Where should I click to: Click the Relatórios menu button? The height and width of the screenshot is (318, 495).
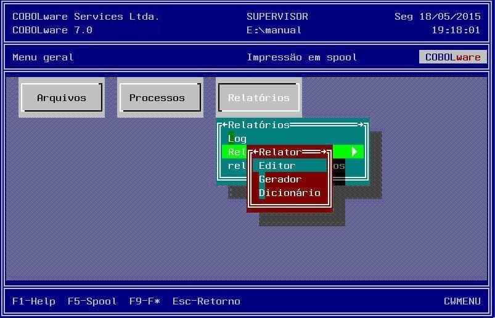(259, 97)
